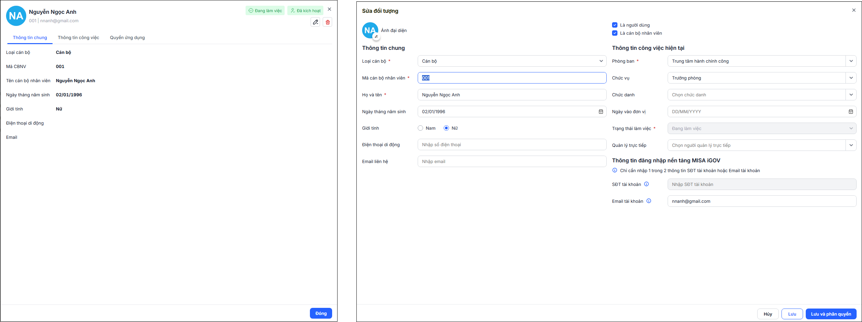Toggle the Là cán bộ nhân viên checkbox
Viewport: 862px width, 322px height.
point(615,33)
